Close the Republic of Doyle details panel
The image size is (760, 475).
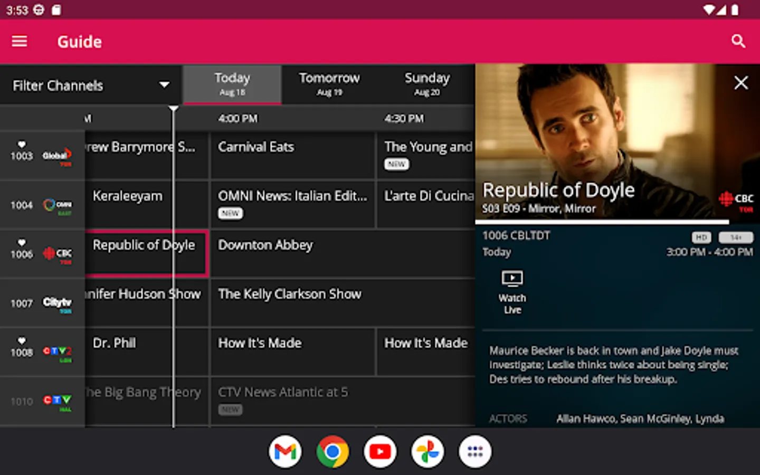point(741,82)
